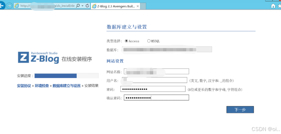281x134 pixels.
Task: Click the username hint 英文, 数字, 汉字 text
Action: [211, 81]
